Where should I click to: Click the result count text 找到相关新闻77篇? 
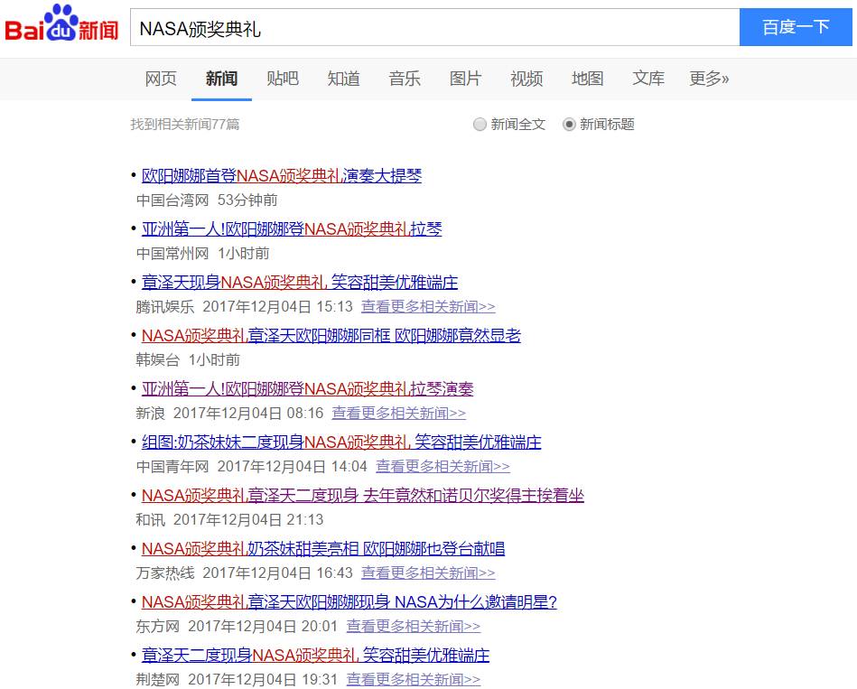pyautogui.click(x=185, y=125)
